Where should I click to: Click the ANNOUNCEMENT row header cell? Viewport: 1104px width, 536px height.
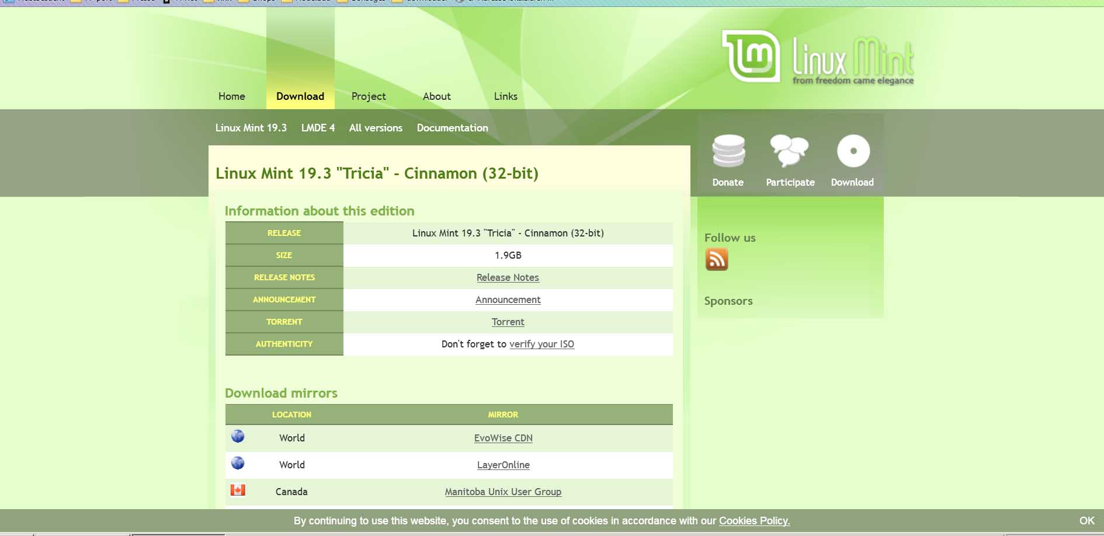[284, 300]
